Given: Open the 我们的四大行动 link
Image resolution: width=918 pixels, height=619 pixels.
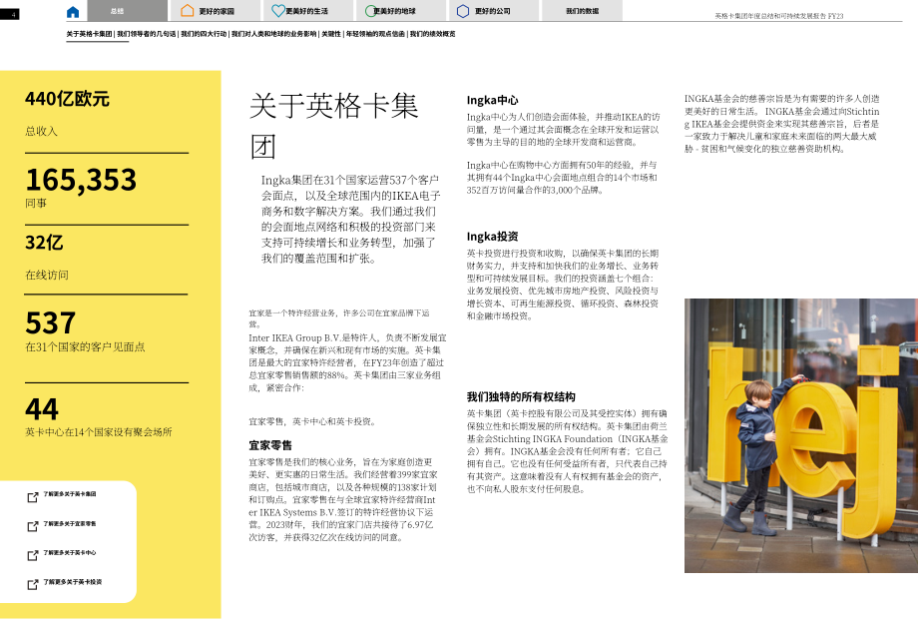Looking at the screenshot, I should [x=204, y=34].
